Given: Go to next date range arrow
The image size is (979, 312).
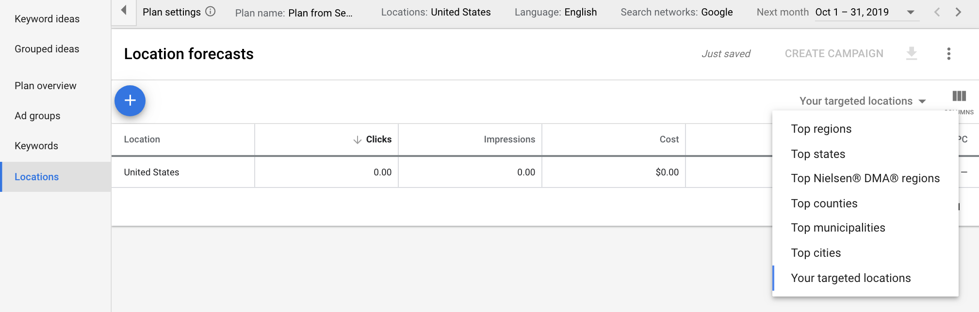Looking at the screenshot, I should [x=958, y=12].
